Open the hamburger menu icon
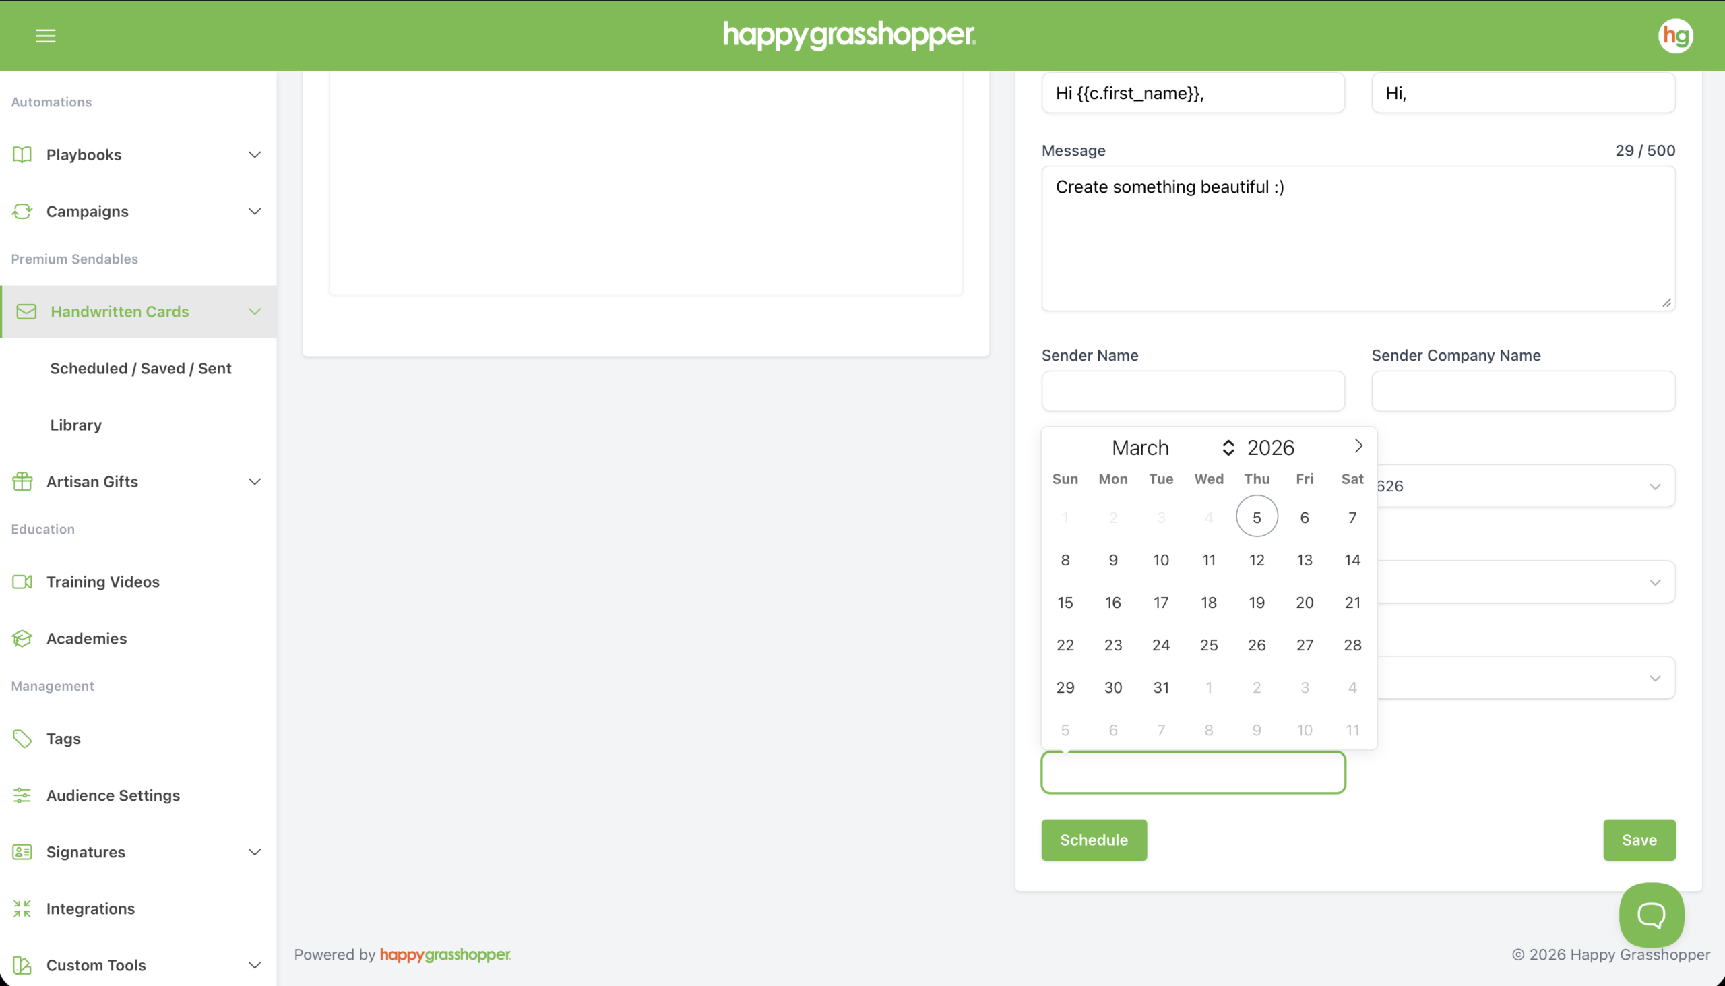This screenshot has width=1725, height=986. (45, 36)
